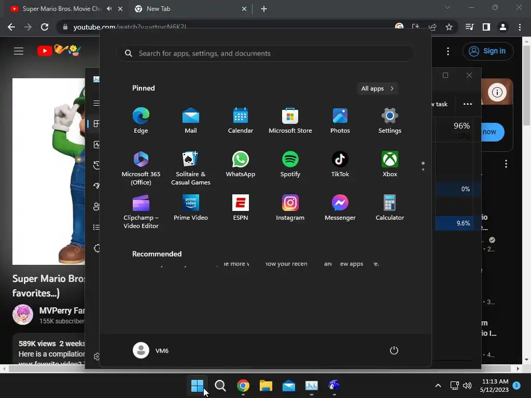Open Clipchamp Video Editor
531x398 pixels.
(141, 212)
